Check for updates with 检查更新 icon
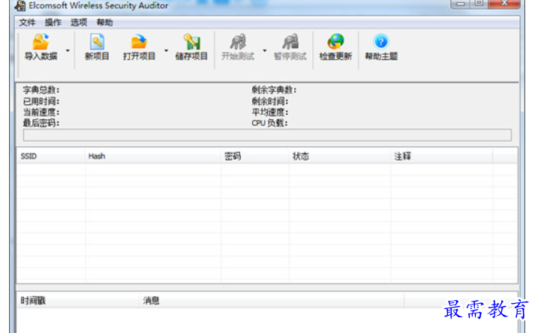The image size is (535, 333). coord(335,42)
